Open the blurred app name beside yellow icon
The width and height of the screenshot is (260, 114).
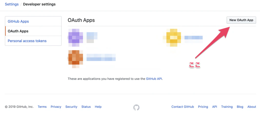tap(194, 37)
